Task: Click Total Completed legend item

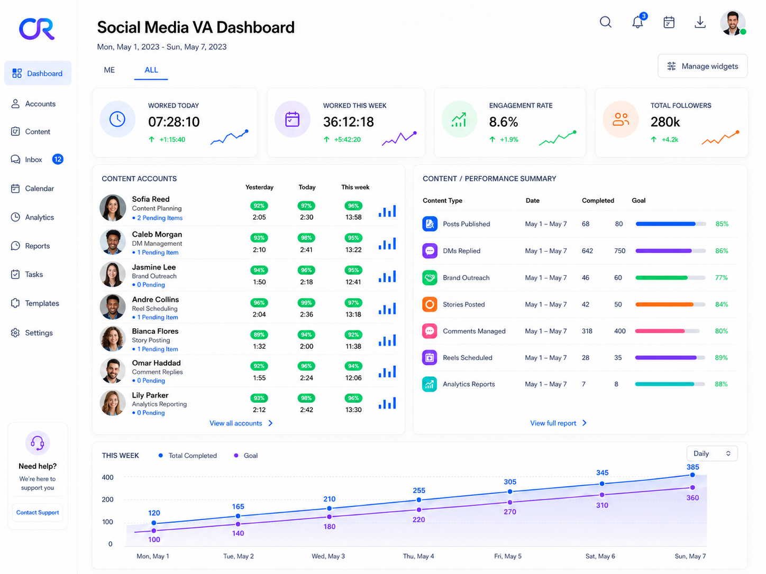Action: 187,456
